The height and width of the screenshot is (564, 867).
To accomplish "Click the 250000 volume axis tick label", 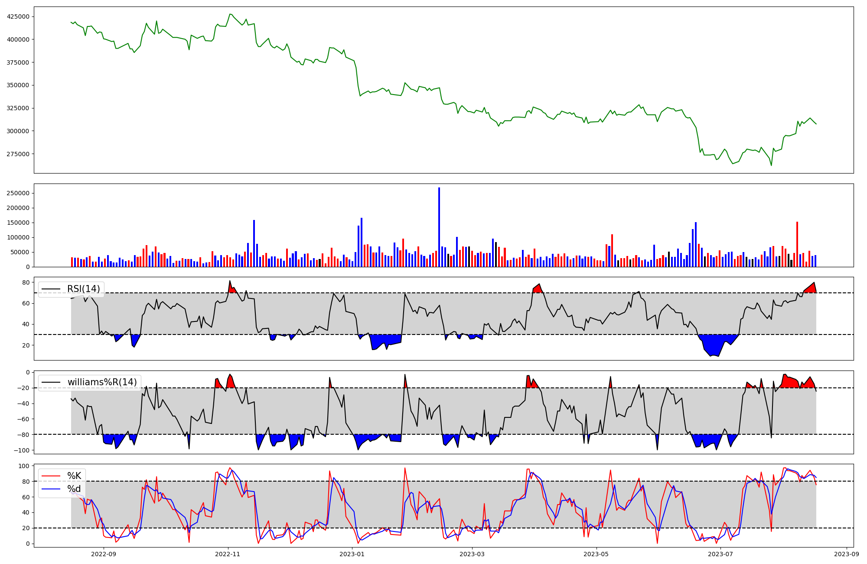I will [18, 193].
